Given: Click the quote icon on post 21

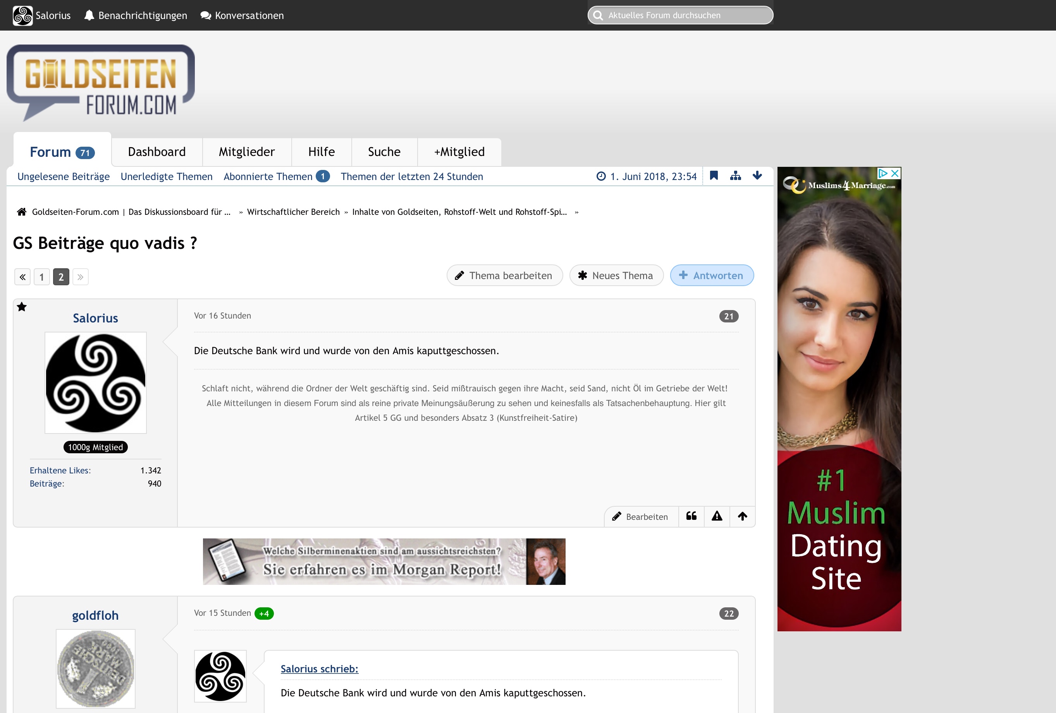Looking at the screenshot, I should click(691, 516).
